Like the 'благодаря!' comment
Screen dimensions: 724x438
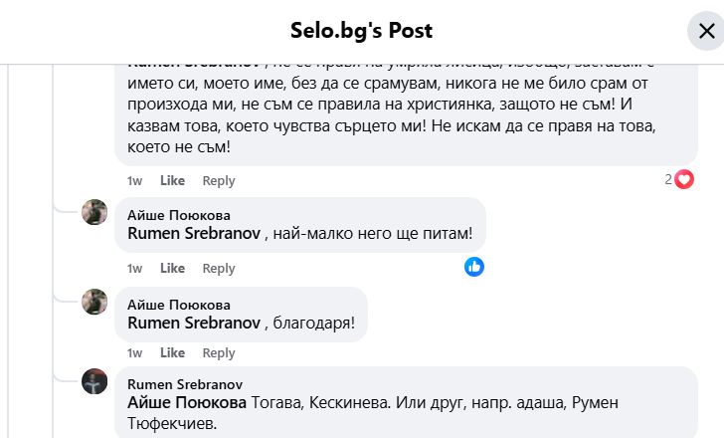[173, 353]
